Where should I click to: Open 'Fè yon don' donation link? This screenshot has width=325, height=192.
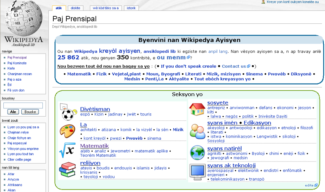click(x=16, y=90)
